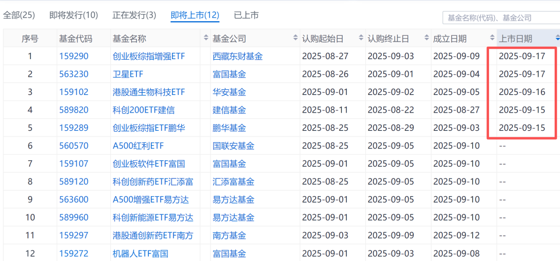The image size is (560, 261).
Task: Open fund code 563600 link
Action: [x=74, y=199]
